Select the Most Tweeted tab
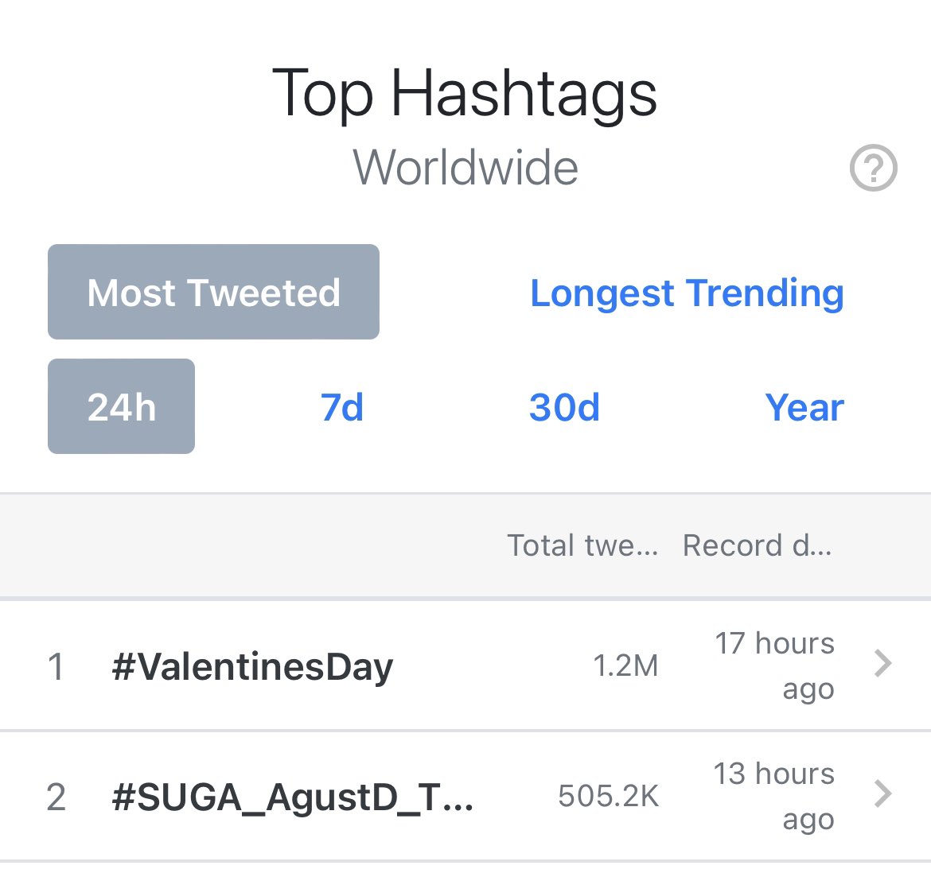This screenshot has width=931, height=869. point(213,292)
